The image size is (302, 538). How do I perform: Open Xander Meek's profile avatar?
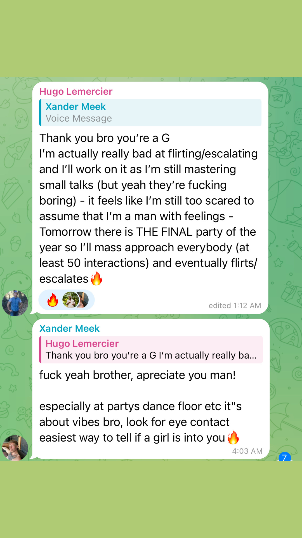click(15, 448)
